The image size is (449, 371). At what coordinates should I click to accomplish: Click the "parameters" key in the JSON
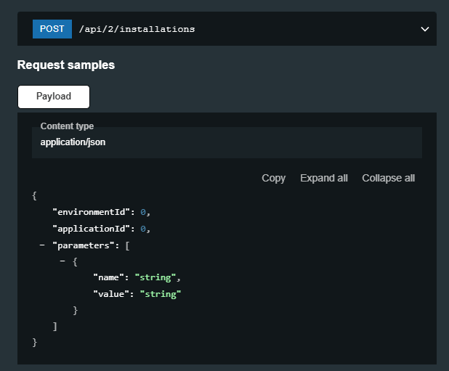coord(82,245)
